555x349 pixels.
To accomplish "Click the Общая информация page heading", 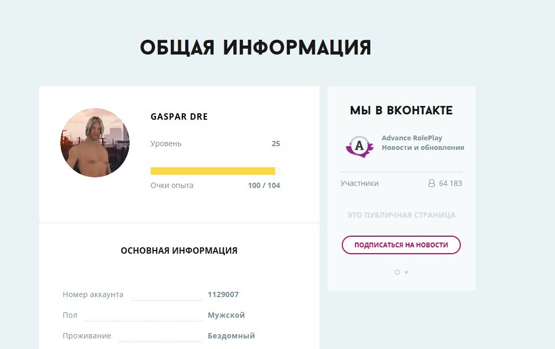I will tap(256, 48).
